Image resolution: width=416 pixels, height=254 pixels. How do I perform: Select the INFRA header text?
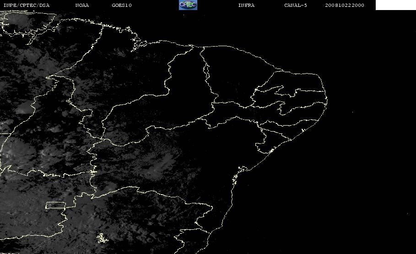tap(246, 5)
